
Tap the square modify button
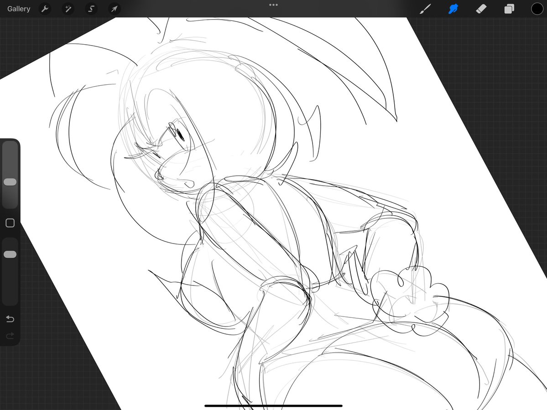(x=10, y=223)
